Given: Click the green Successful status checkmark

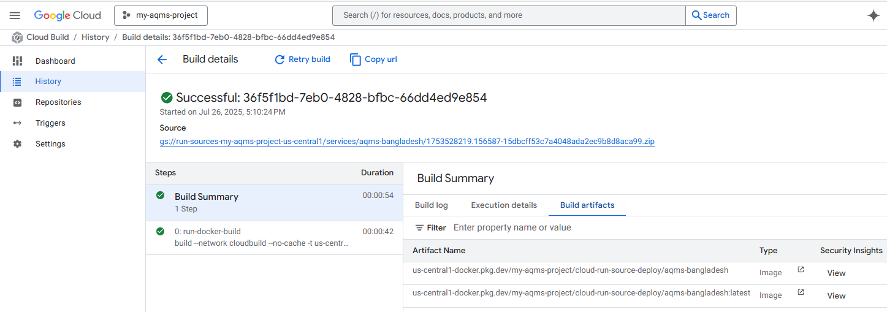Looking at the screenshot, I should [x=166, y=97].
